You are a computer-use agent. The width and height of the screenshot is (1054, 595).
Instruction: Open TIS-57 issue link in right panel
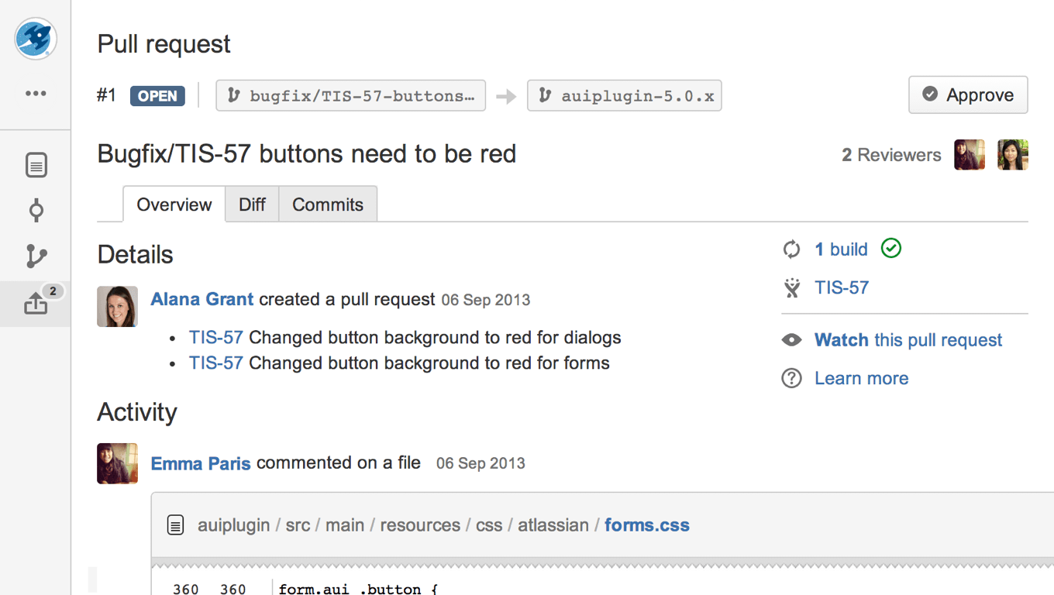click(x=842, y=288)
